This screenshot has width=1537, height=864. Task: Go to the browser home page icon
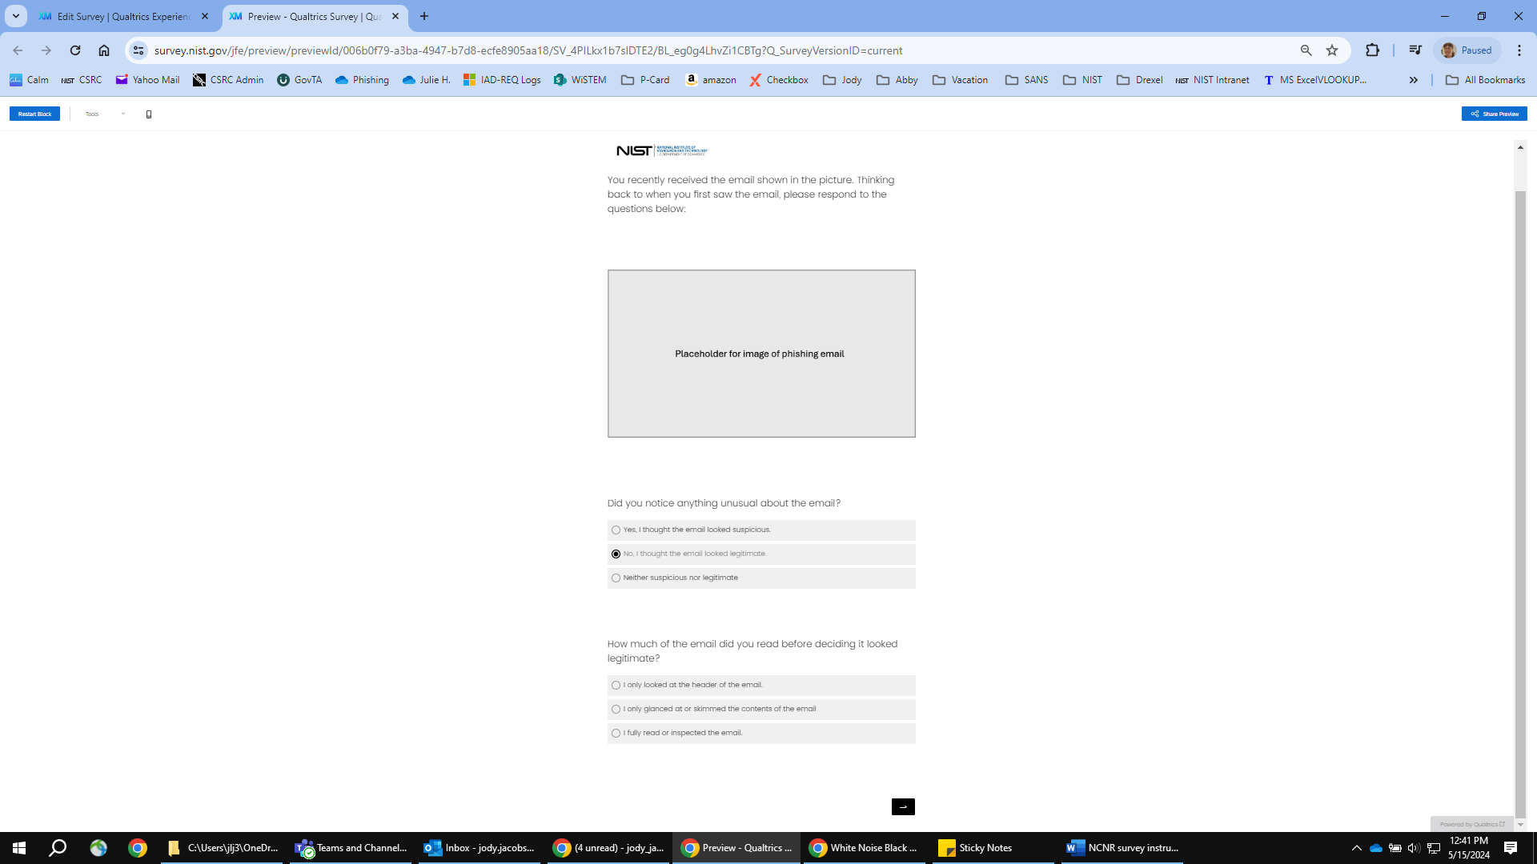[x=104, y=50]
